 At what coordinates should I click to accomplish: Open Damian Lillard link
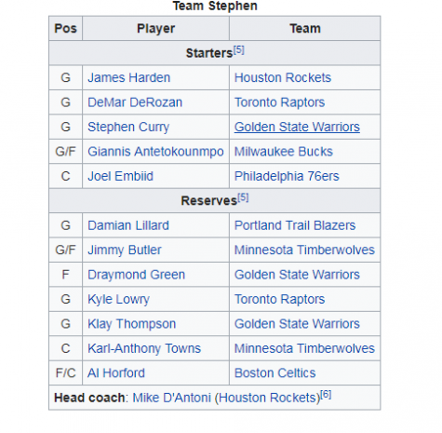(x=128, y=225)
